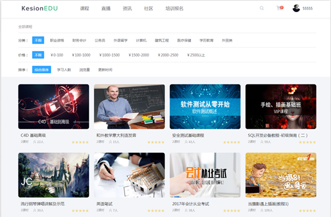Click star rating under C4D course

tap(80, 142)
